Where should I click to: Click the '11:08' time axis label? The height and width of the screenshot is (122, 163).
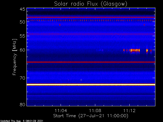tap(95, 111)
